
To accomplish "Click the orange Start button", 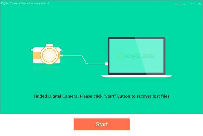I will coord(102,124).
